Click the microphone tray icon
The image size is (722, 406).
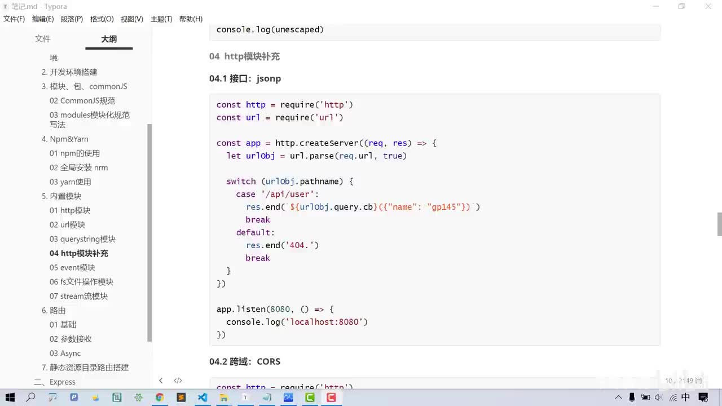tap(632, 398)
